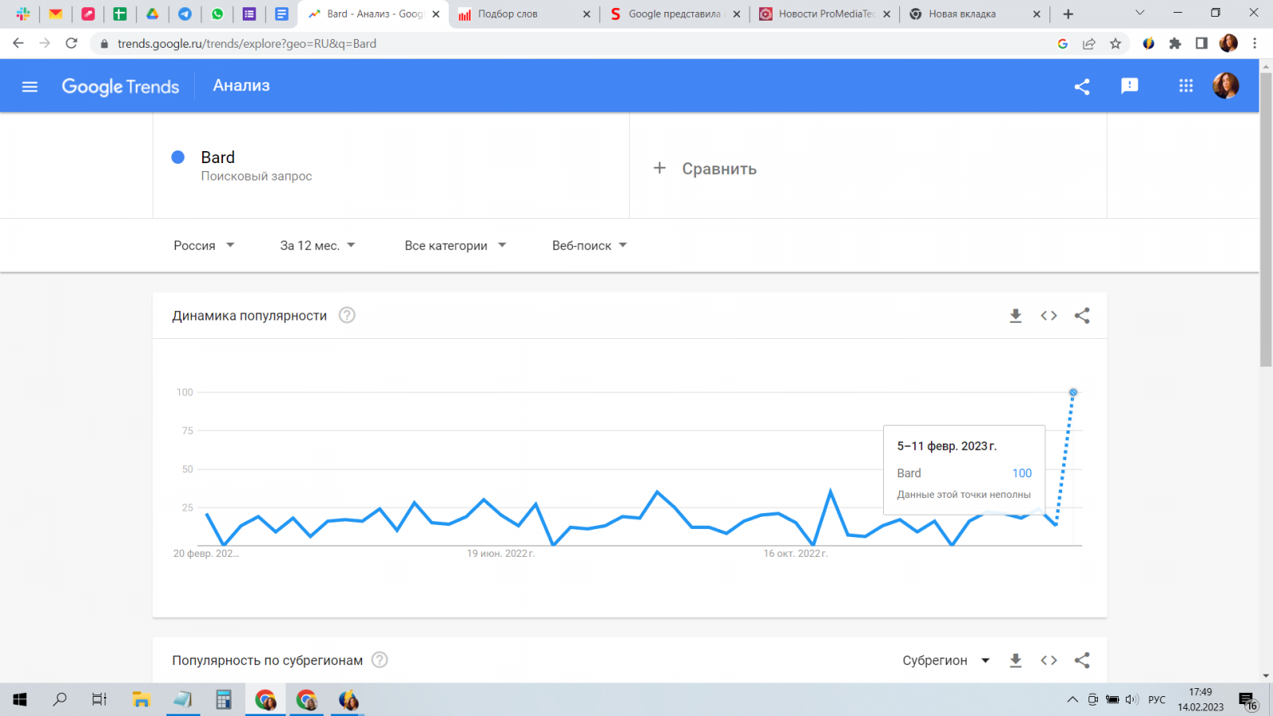Open the Windows Start menu
Viewport: 1273px width, 716px height.
pos(20,699)
